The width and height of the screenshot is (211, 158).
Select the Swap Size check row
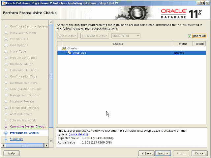(132, 53)
